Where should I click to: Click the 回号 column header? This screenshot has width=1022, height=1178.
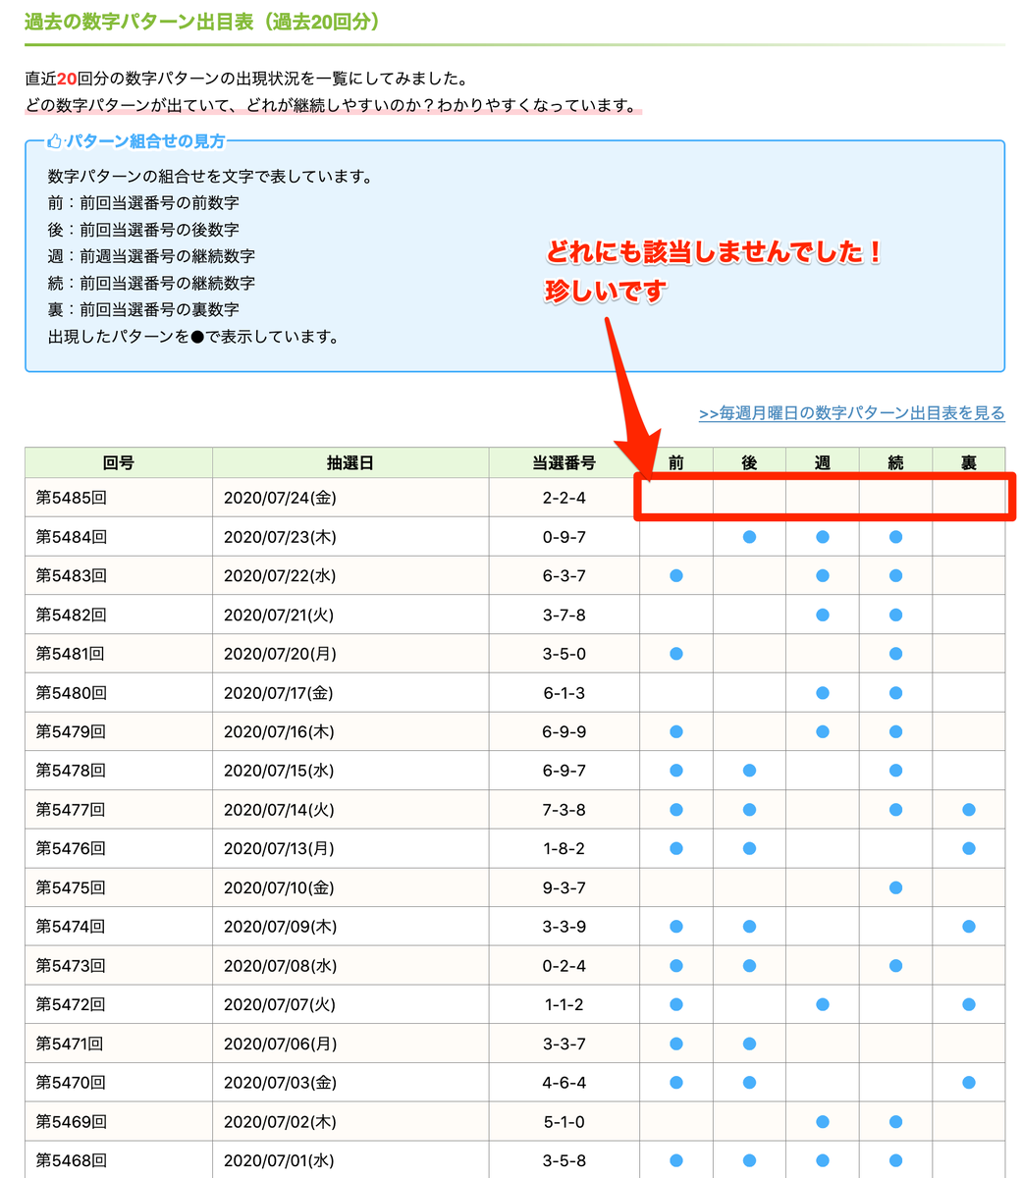pos(119,462)
